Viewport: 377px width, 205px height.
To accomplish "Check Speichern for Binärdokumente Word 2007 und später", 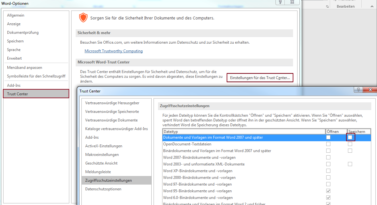I will pos(350,151).
